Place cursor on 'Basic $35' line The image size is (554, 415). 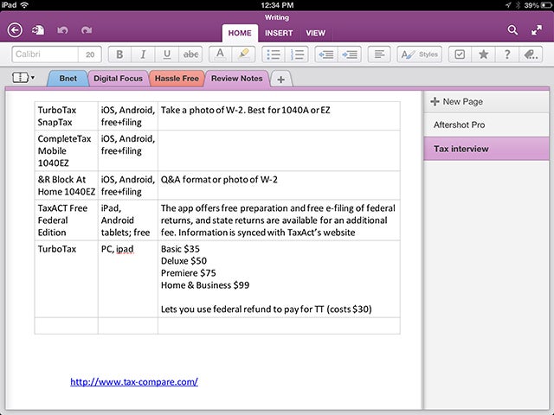(x=180, y=249)
